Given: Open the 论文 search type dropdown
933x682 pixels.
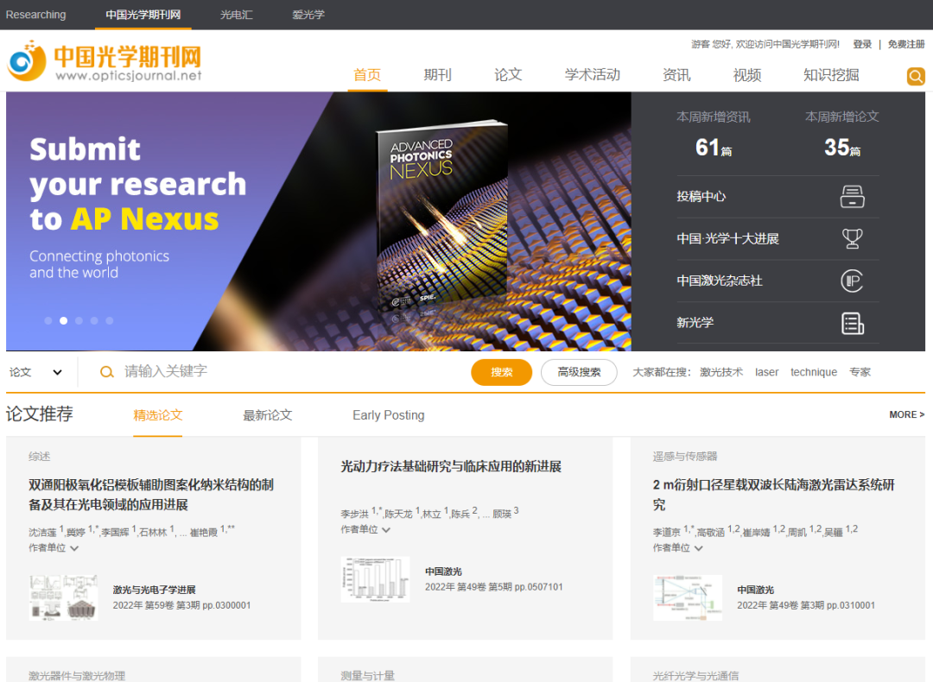Looking at the screenshot, I should (x=35, y=372).
